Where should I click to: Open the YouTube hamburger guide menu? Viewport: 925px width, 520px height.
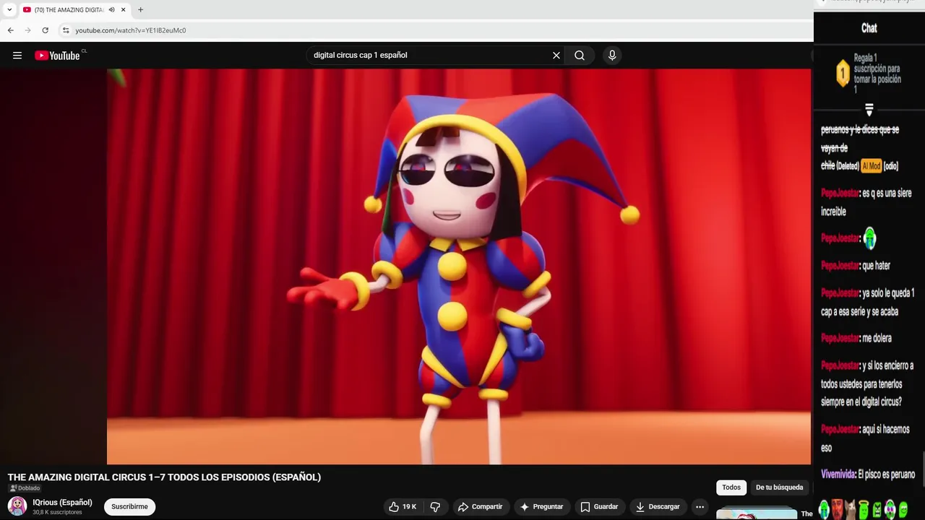coord(17,56)
